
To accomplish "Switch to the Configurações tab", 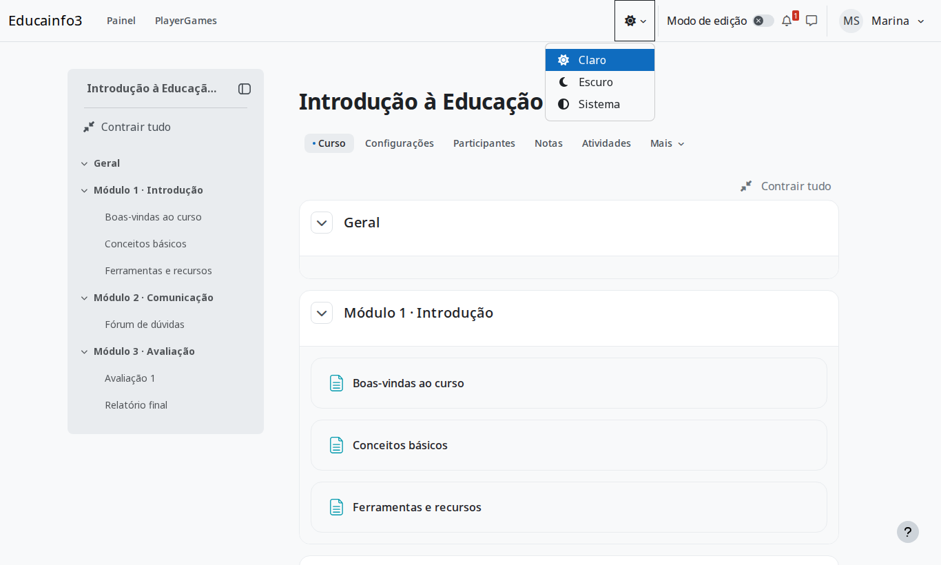I will [x=400, y=143].
